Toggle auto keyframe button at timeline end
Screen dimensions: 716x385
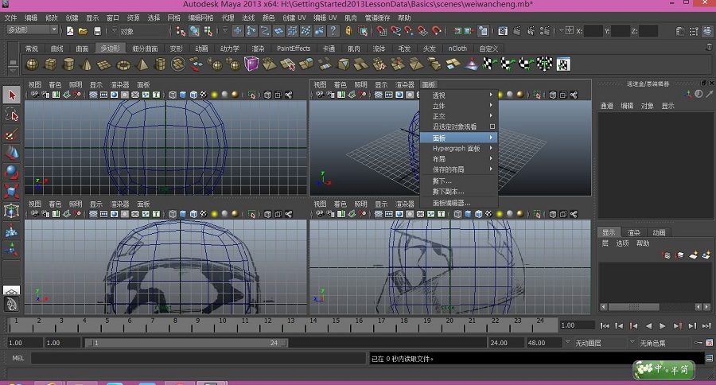710,343
